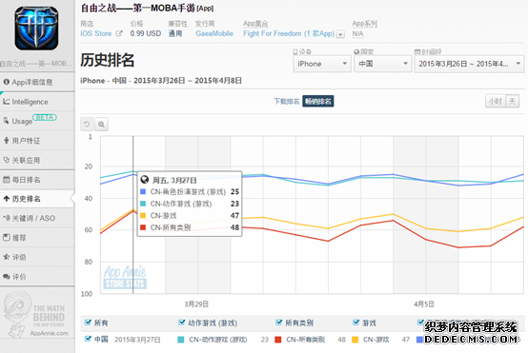The image size is (528, 353).
Task: Open the Fight For Freedom app collection link
Action: click(x=289, y=33)
